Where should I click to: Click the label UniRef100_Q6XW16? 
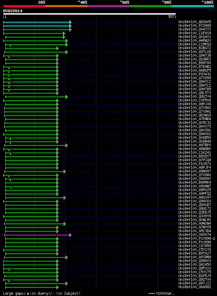point(195,115)
